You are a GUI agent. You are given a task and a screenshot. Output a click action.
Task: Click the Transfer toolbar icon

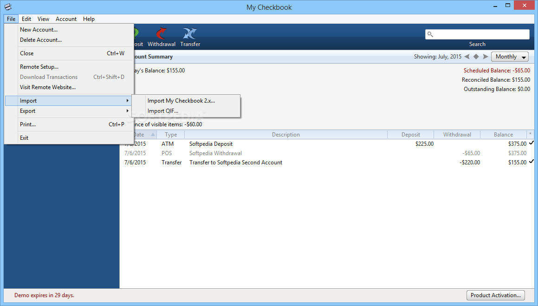point(190,33)
